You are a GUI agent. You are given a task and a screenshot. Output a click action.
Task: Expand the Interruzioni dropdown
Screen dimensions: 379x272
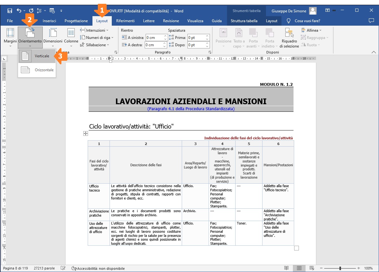pyautogui.click(x=94, y=30)
